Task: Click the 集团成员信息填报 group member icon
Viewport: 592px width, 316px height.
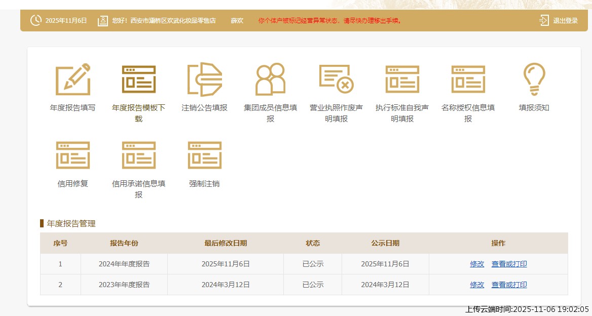Action: (x=270, y=78)
